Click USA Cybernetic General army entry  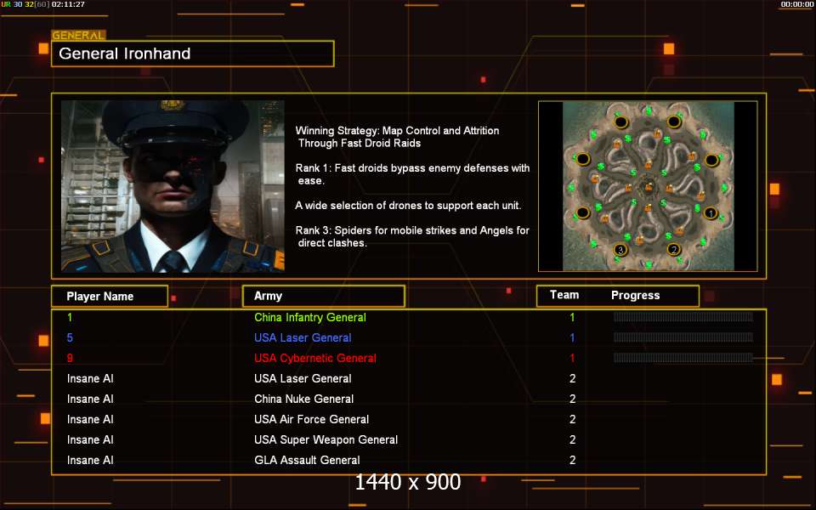tap(315, 358)
